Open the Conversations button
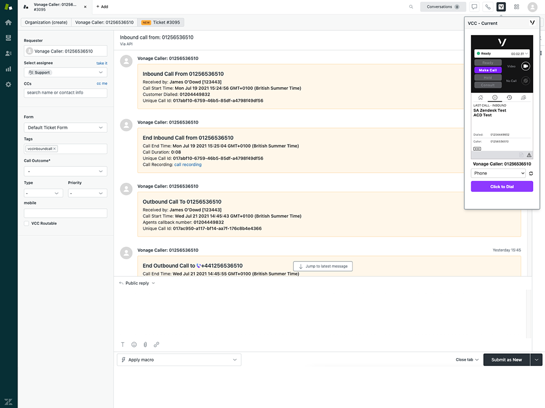This screenshot has width=545, height=408. (x=443, y=6)
